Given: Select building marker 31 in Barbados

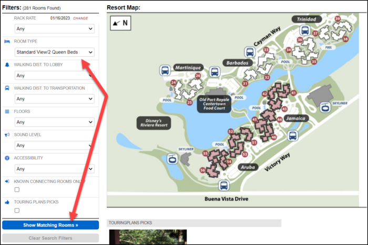Looking at the screenshot, I should click(246, 84).
